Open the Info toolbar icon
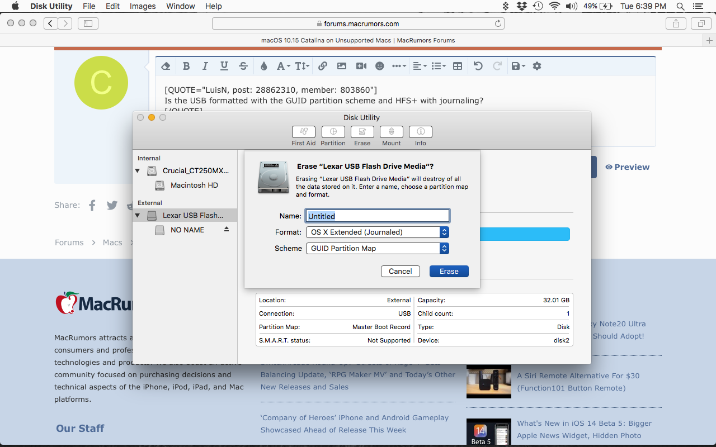Image resolution: width=716 pixels, height=447 pixels. pyautogui.click(x=420, y=132)
